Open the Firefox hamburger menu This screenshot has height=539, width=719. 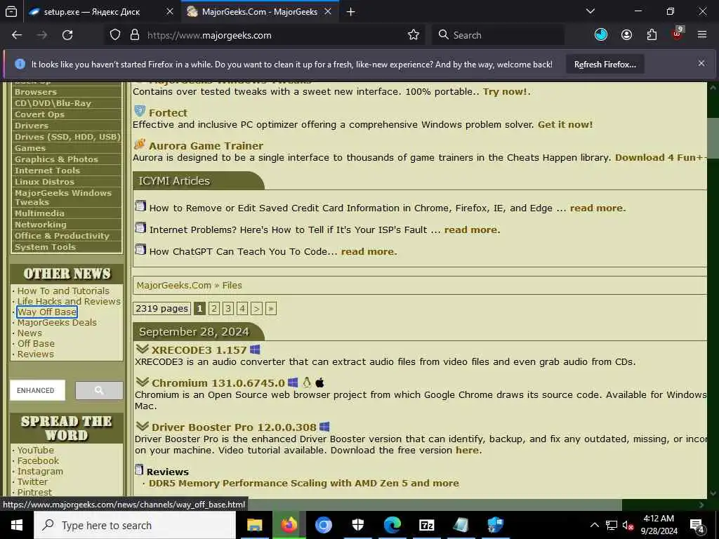pyautogui.click(x=701, y=35)
